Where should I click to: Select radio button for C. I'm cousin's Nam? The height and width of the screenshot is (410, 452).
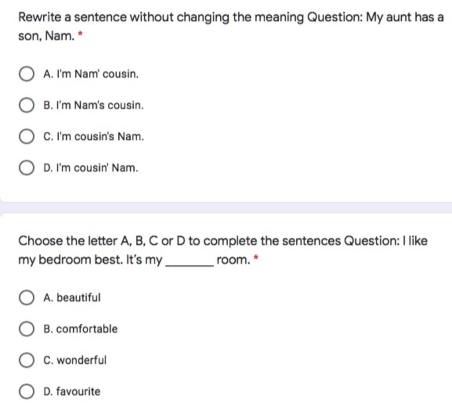(26, 136)
